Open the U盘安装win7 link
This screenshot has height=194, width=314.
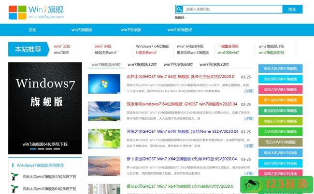146,53
